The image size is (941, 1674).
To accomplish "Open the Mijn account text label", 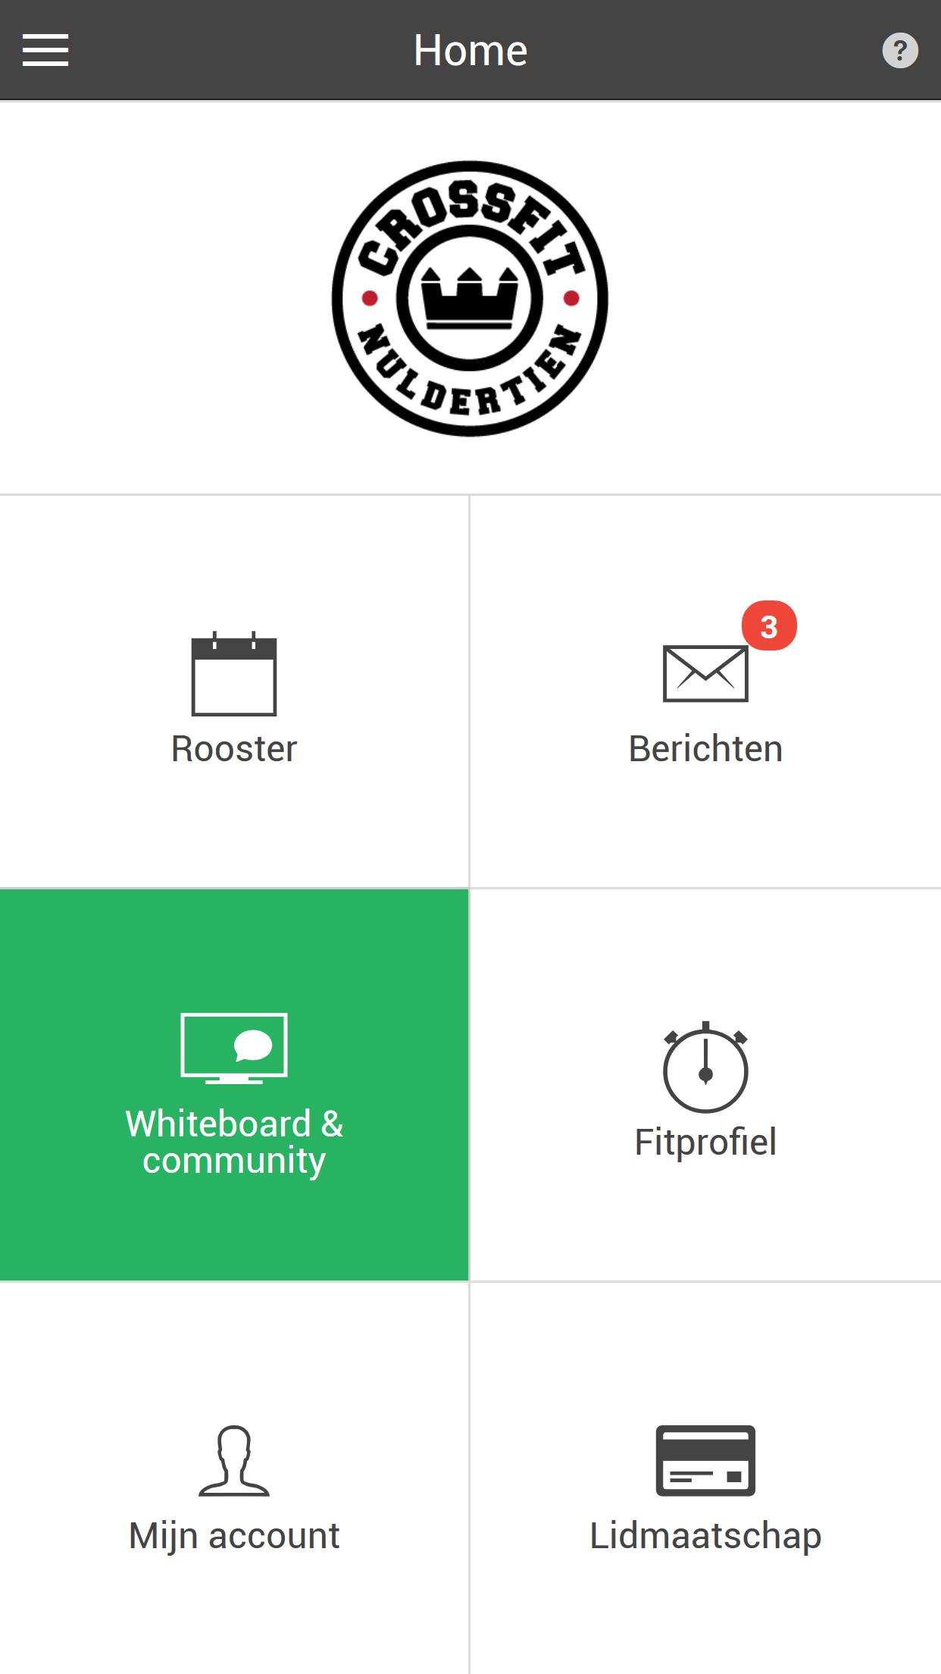I will (234, 1537).
